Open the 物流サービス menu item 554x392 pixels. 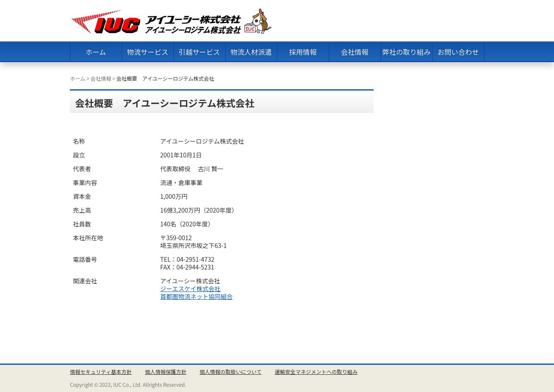148,52
